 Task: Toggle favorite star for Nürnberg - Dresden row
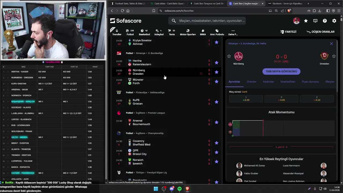pyautogui.click(x=217, y=72)
